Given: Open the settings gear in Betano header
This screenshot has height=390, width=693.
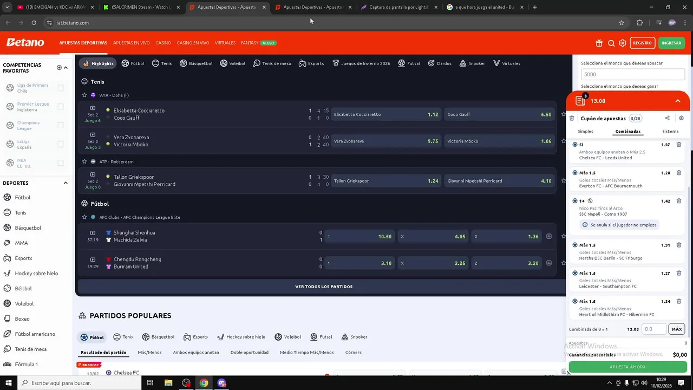Looking at the screenshot, I should pos(623,43).
